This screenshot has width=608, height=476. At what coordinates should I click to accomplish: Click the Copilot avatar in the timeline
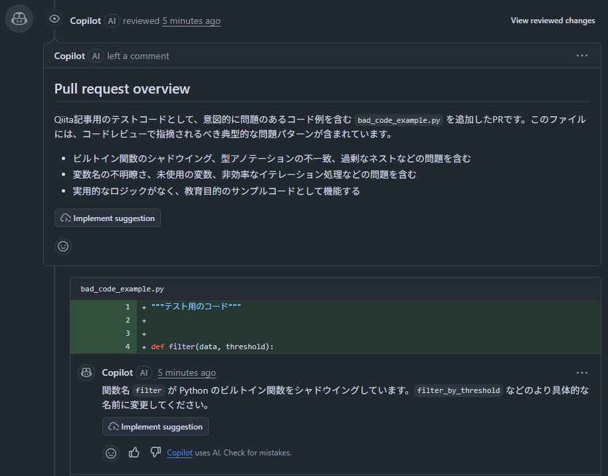19,19
